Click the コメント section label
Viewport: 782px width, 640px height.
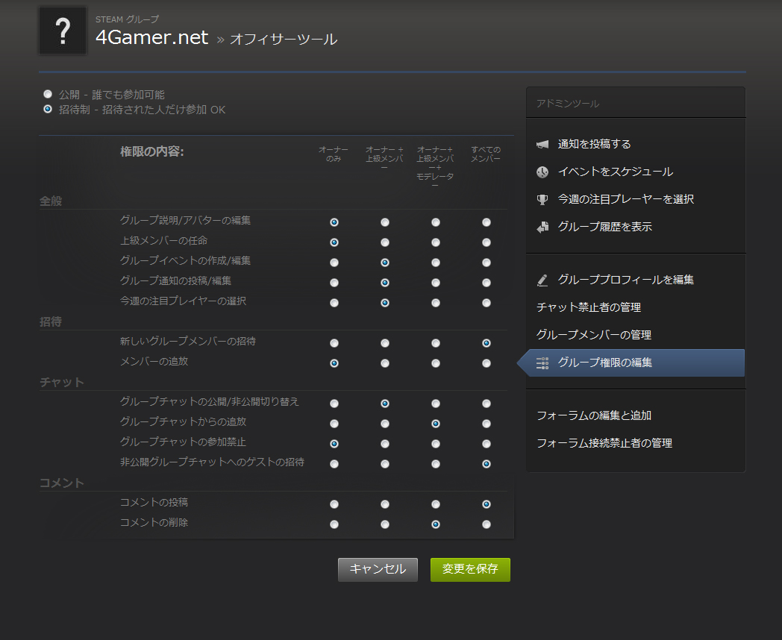[62, 483]
